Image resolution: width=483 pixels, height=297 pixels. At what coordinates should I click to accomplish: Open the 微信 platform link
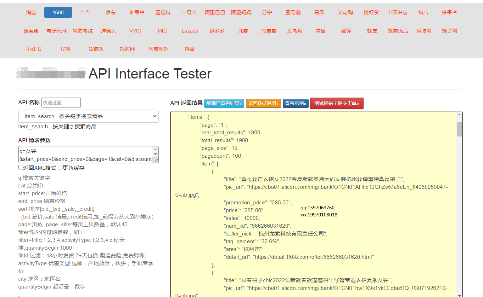(x=320, y=31)
